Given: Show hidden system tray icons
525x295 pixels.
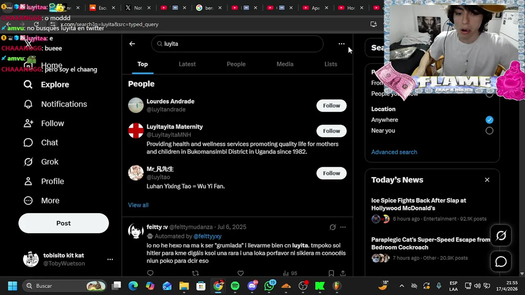Looking at the screenshot, I should (x=402, y=286).
